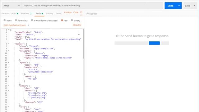Select the none body type
This screenshot has height=112, width=199.
(x=5, y=20)
